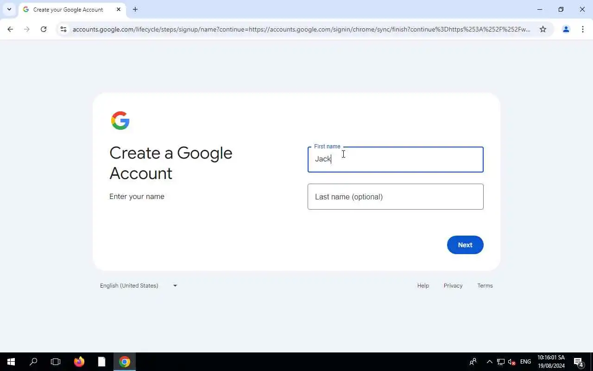Open the Help link

pyautogui.click(x=423, y=286)
